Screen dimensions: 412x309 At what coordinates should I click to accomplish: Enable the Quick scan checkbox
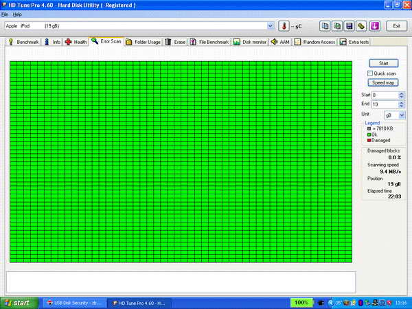(x=370, y=73)
